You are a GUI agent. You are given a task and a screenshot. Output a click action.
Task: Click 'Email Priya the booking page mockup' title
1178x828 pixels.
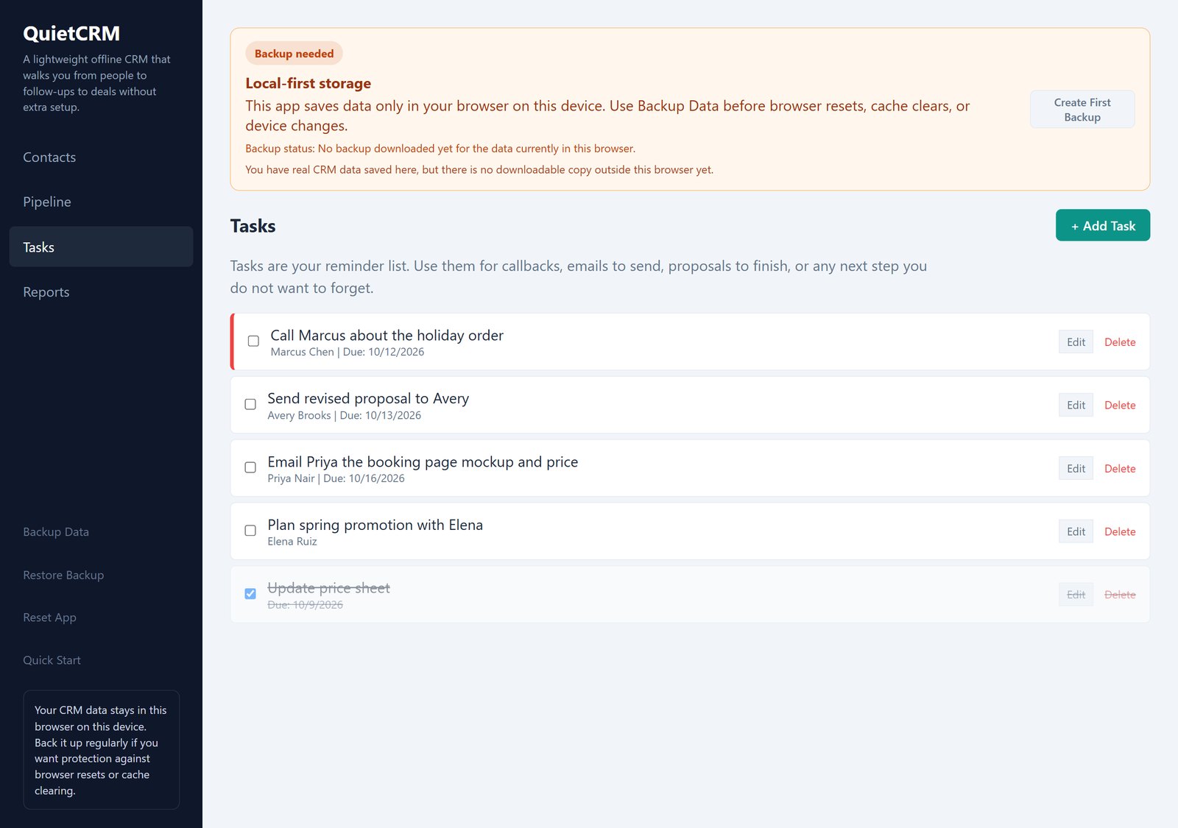[423, 462]
